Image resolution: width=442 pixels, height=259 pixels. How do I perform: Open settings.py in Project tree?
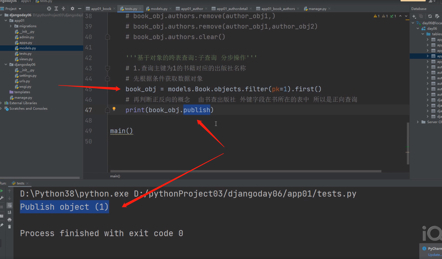coord(28,75)
